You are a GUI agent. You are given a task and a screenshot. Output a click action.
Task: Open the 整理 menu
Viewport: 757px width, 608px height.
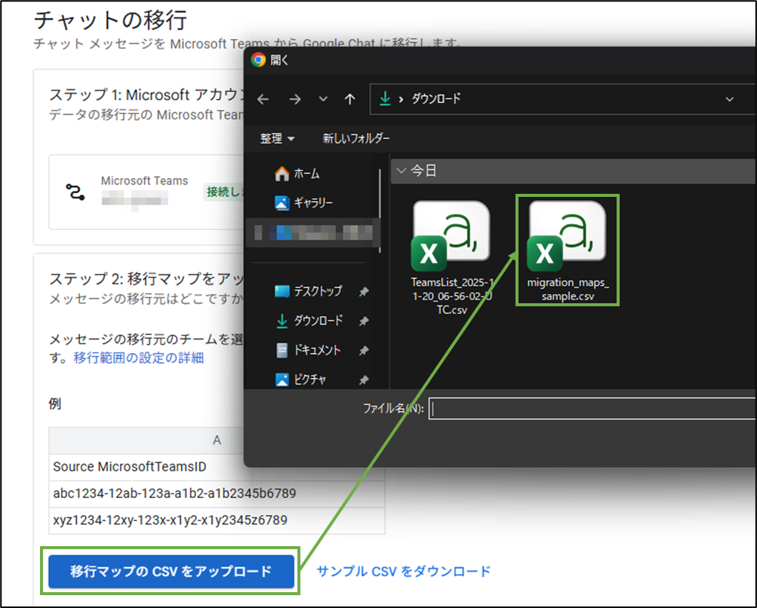tap(277, 139)
